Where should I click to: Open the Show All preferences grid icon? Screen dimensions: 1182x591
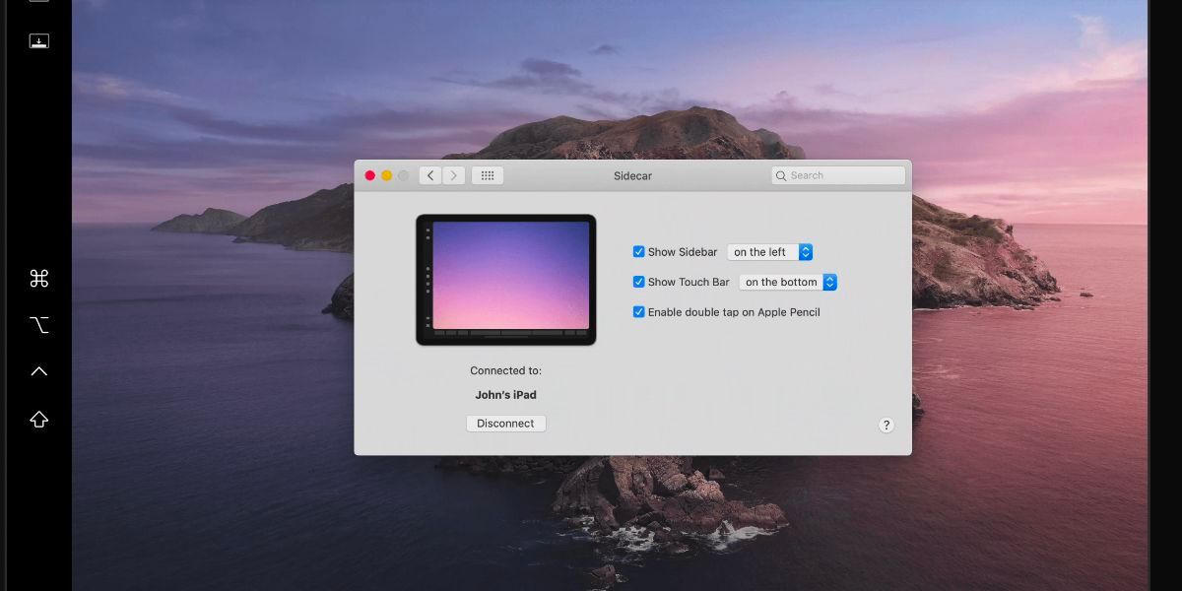487,175
